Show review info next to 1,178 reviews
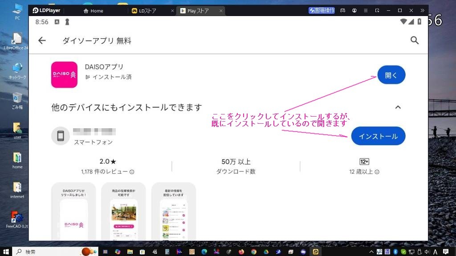Screen dimensions: 456x256 pos(132,172)
